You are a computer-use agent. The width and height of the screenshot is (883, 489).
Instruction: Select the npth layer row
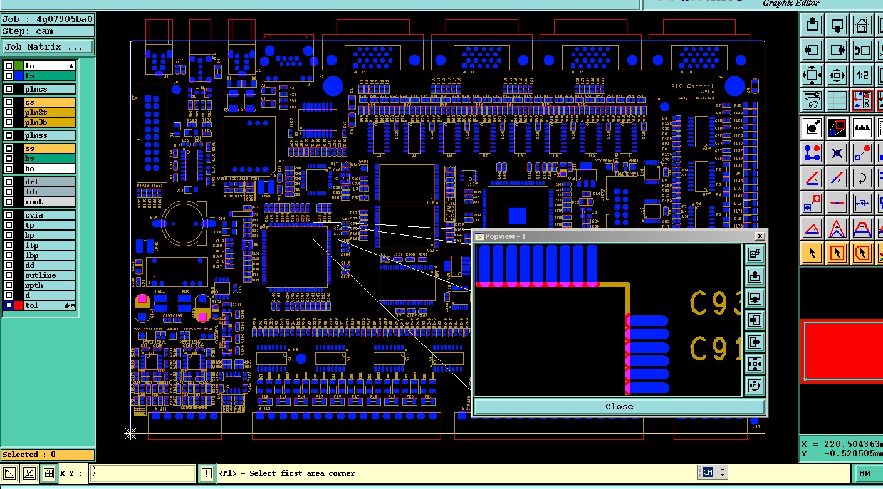50,285
